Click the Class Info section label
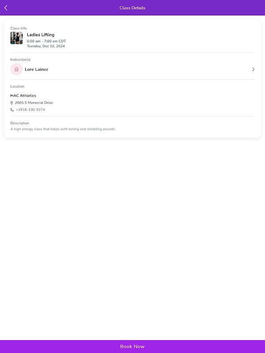265x353 pixels. point(19,28)
